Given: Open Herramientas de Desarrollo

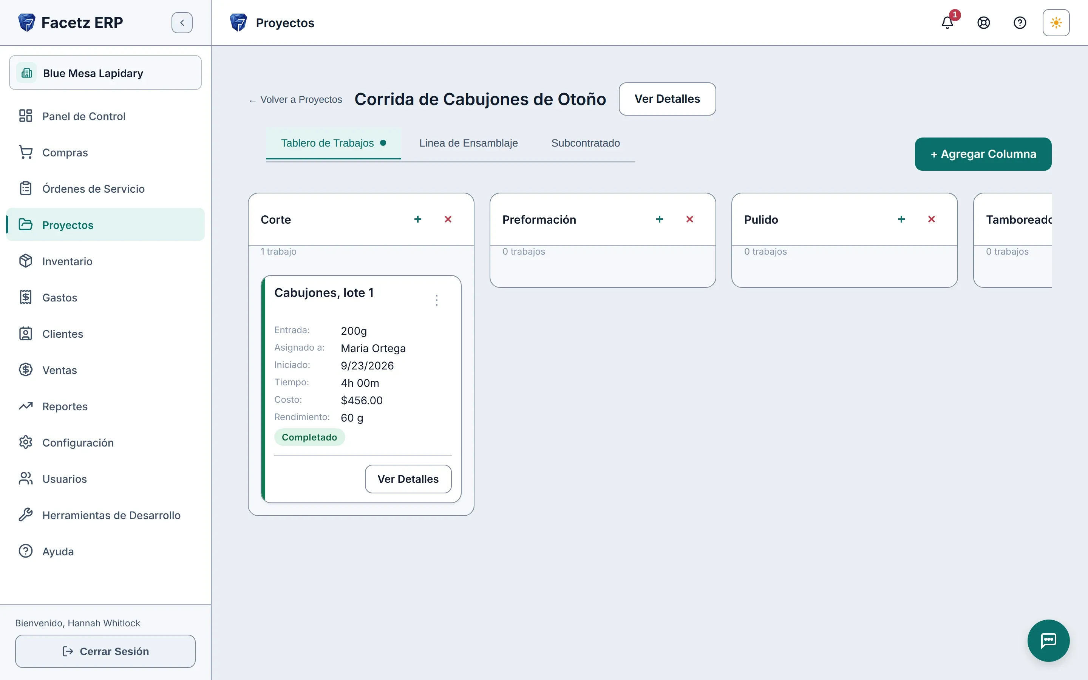Looking at the screenshot, I should tap(105, 515).
